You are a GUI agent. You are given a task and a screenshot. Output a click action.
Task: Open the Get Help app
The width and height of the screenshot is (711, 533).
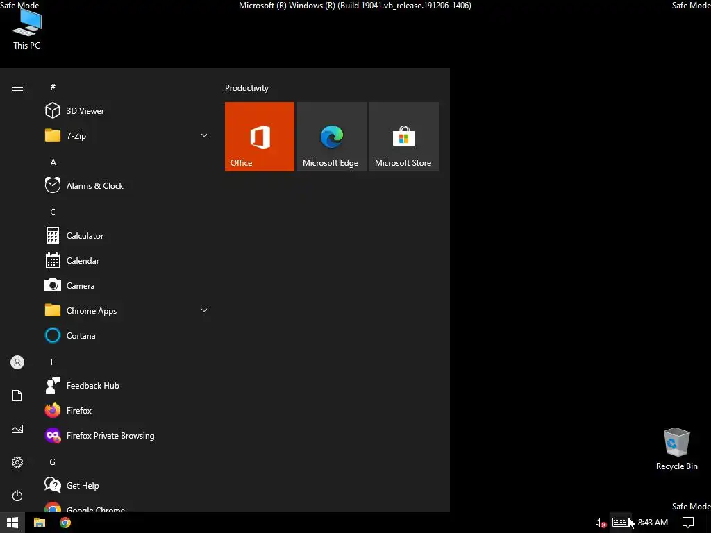(127, 485)
